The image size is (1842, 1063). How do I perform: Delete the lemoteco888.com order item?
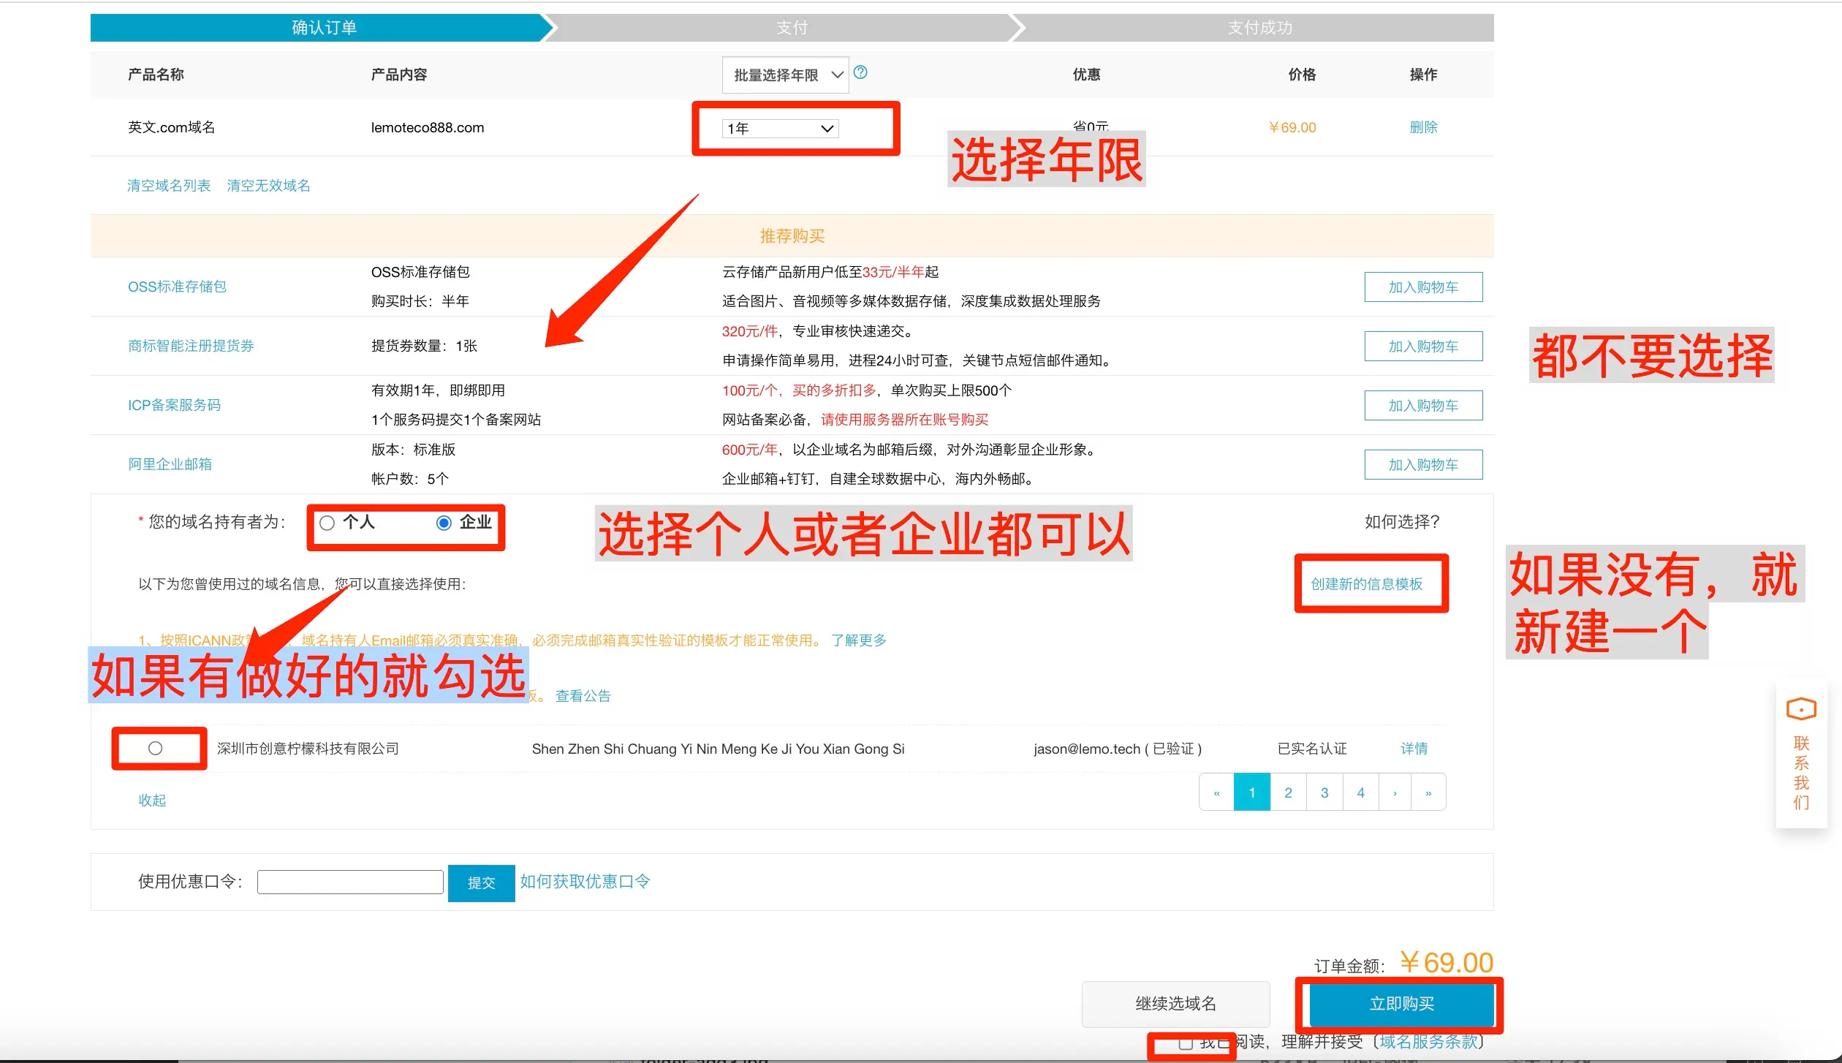pyautogui.click(x=1422, y=127)
